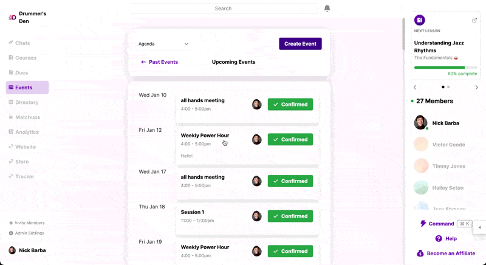
Task: Click the Become an Affiliate money bag icon
Action: 420,253
